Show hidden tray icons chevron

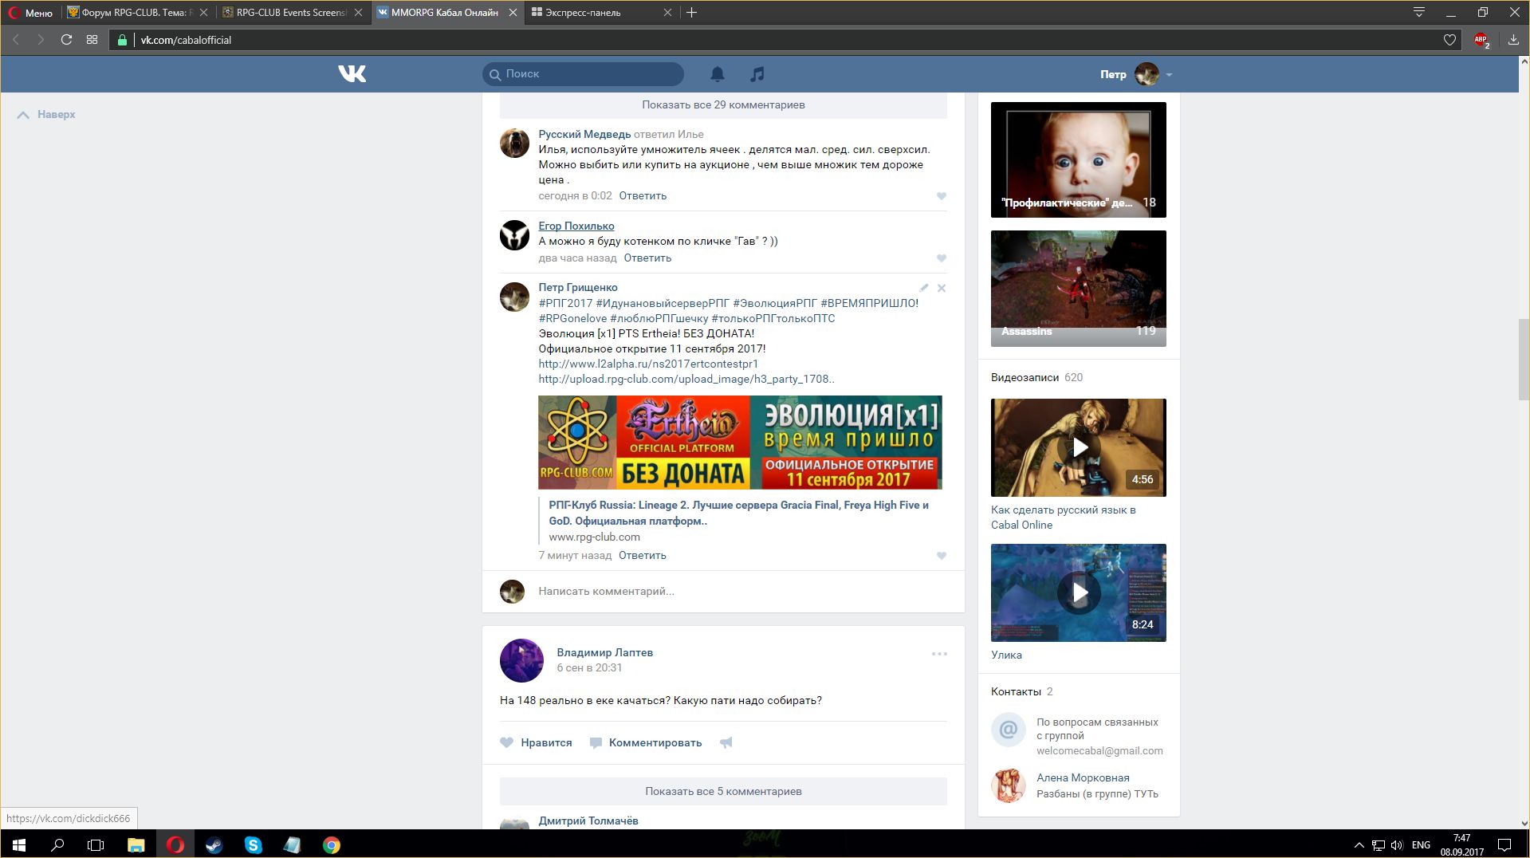[x=1359, y=844]
